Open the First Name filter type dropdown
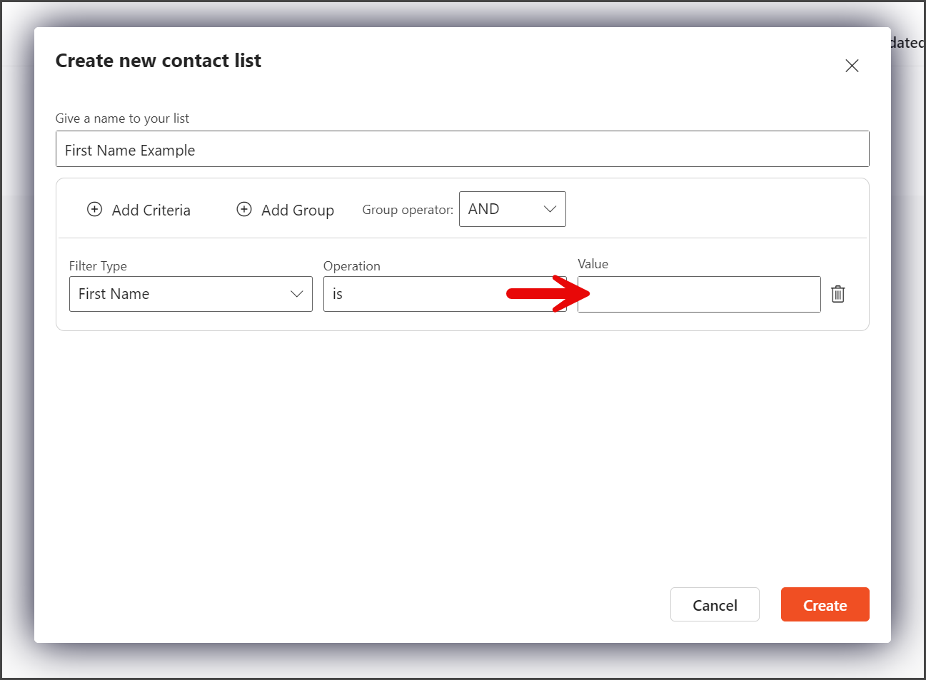 (191, 294)
